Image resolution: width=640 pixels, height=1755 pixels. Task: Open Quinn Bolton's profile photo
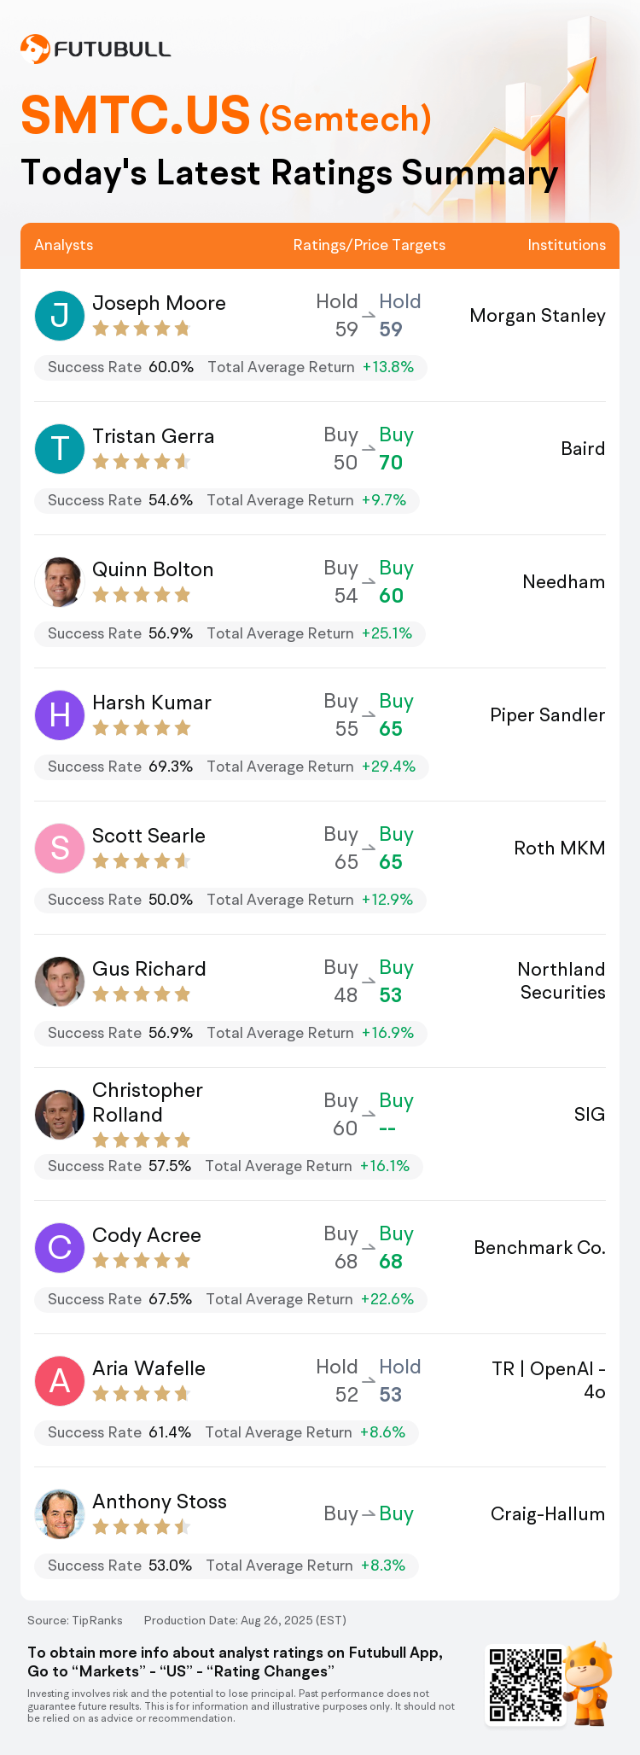60,581
